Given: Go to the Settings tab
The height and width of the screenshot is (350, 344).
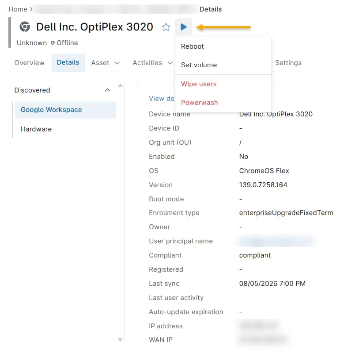Looking at the screenshot, I should click(288, 63).
